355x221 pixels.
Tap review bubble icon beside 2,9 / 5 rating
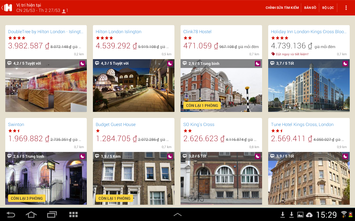[x=185, y=63]
